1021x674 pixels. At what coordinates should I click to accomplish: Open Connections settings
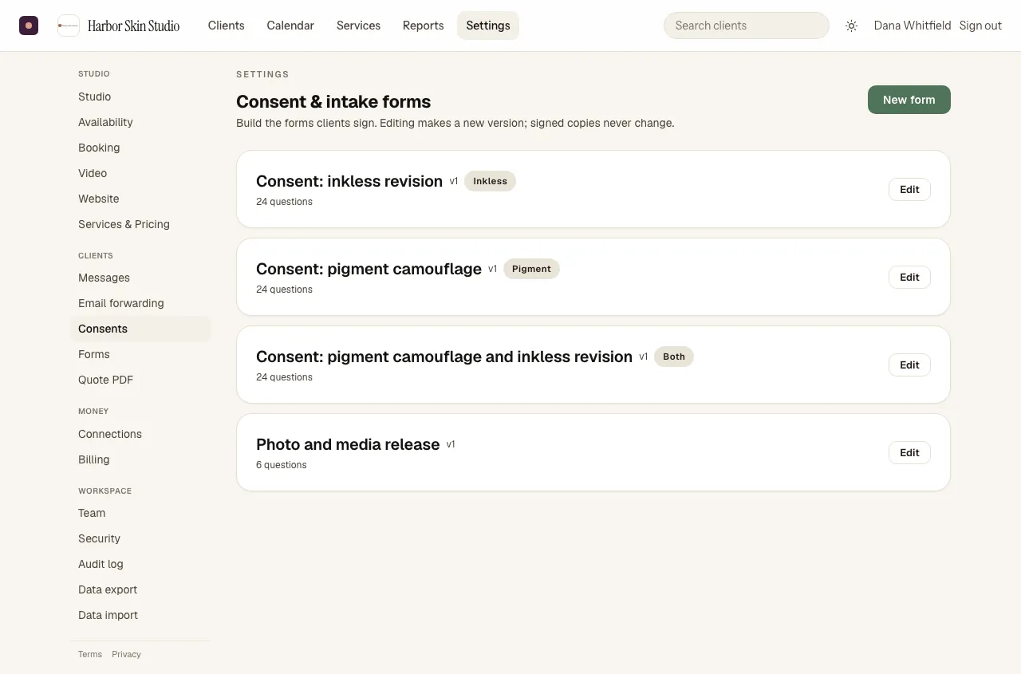[x=140, y=434]
